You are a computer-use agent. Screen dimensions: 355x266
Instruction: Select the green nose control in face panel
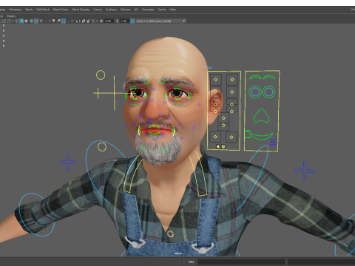(x=261, y=115)
